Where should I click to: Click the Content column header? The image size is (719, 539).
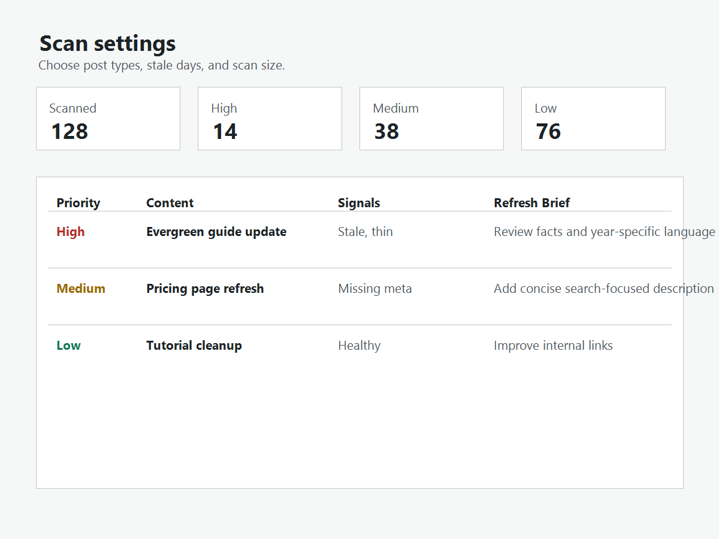click(170, 203)
